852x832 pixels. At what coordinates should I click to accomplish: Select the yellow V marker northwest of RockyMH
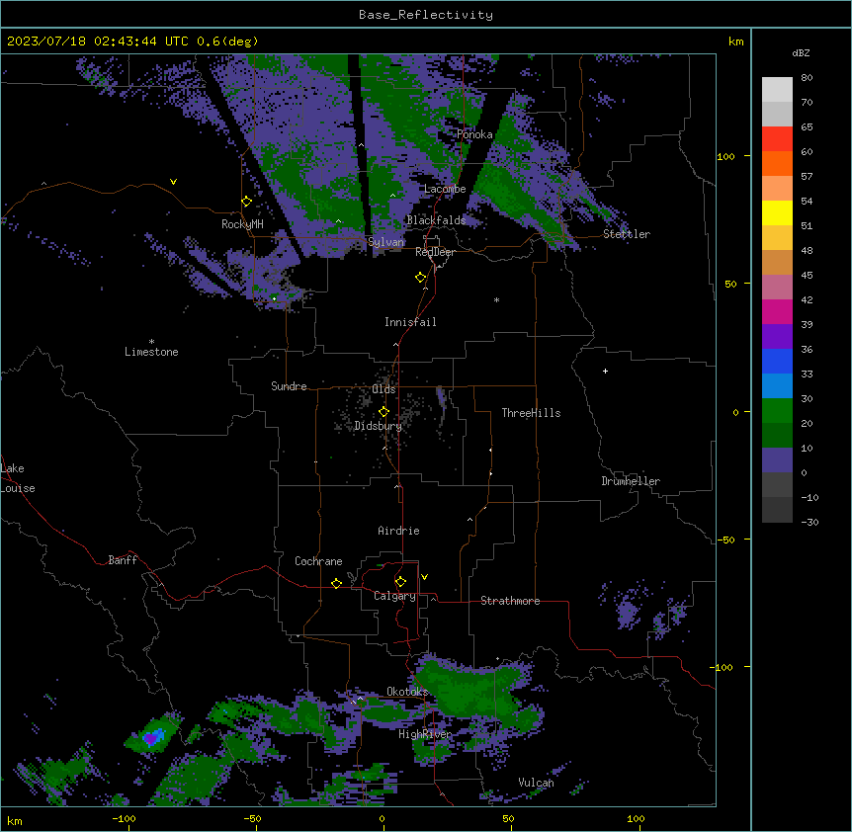173,182
